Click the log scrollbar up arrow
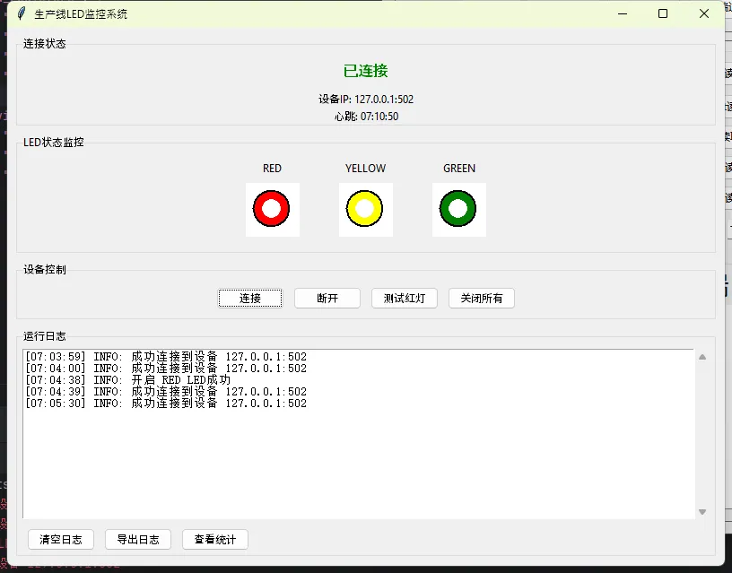This screenshot has width=732, height=573. point(702,357)
